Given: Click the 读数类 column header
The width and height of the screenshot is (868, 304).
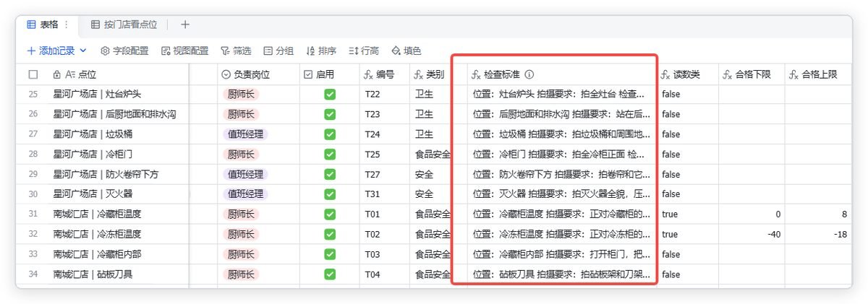Looking at the screenshot, I should (688, 74).
